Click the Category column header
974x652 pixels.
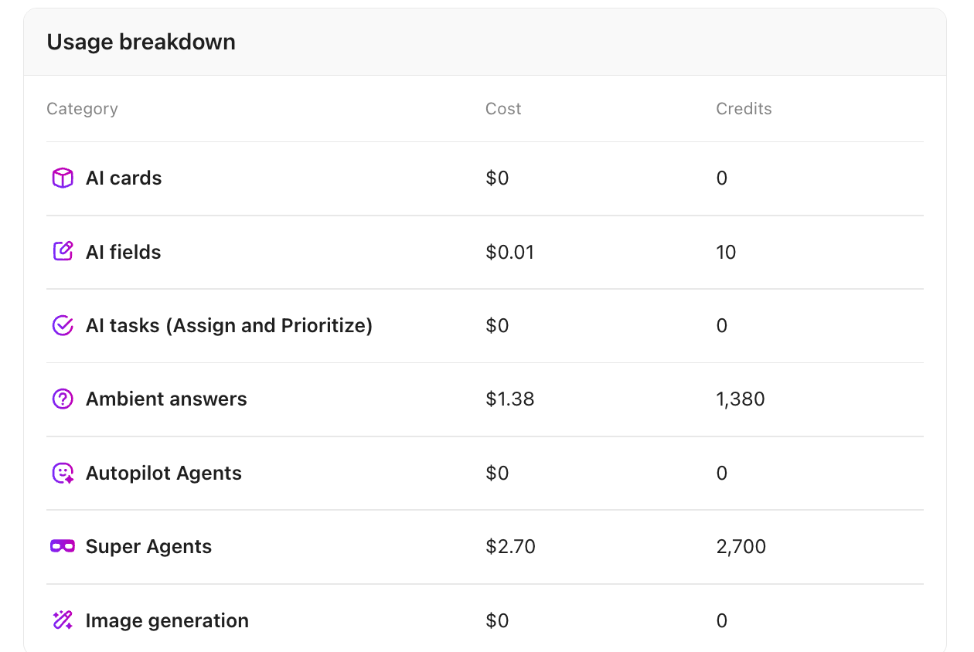click(82, 109)
